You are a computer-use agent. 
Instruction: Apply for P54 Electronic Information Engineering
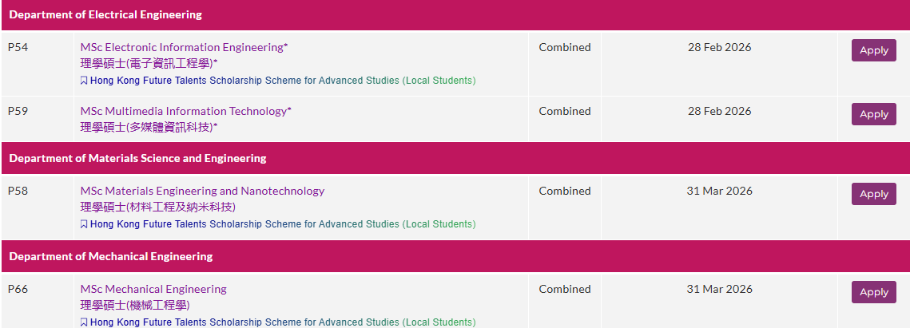[x=873, y=50]
